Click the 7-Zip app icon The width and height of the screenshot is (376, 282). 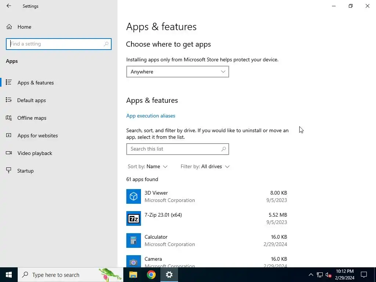pos(134,218)
